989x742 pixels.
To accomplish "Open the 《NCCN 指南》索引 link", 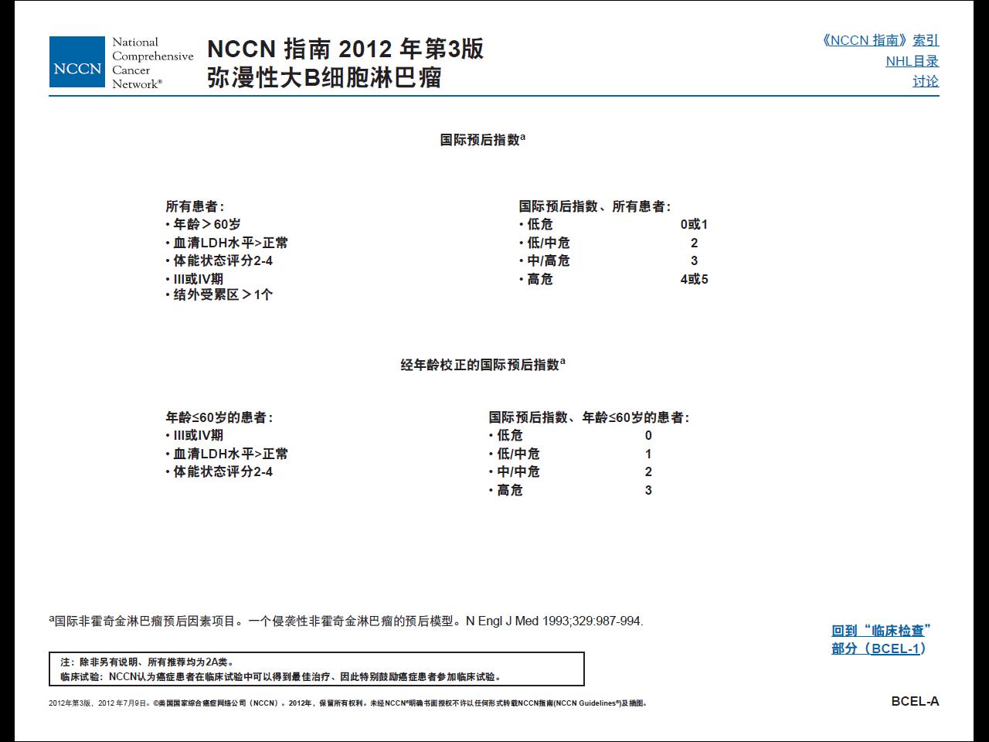I will tap(881, 40).
